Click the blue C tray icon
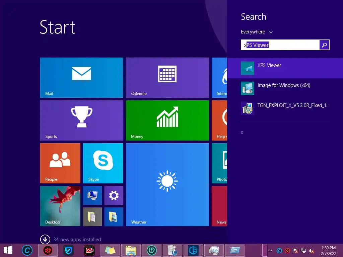Viewport: 343px width, 257px height. [x=279, y=251]
